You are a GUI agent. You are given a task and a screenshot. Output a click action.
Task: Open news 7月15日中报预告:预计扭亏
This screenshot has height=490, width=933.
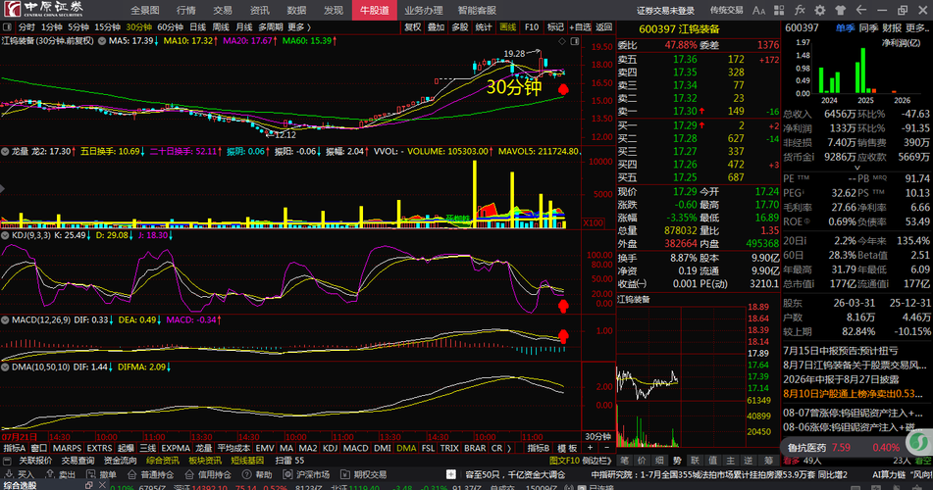coord(840,351)
